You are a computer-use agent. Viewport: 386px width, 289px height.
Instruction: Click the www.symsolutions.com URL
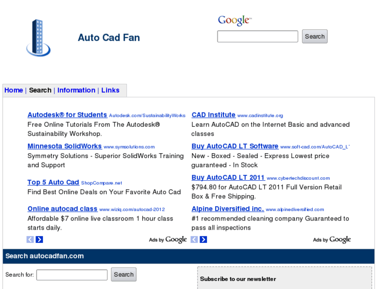pos(129,147)
